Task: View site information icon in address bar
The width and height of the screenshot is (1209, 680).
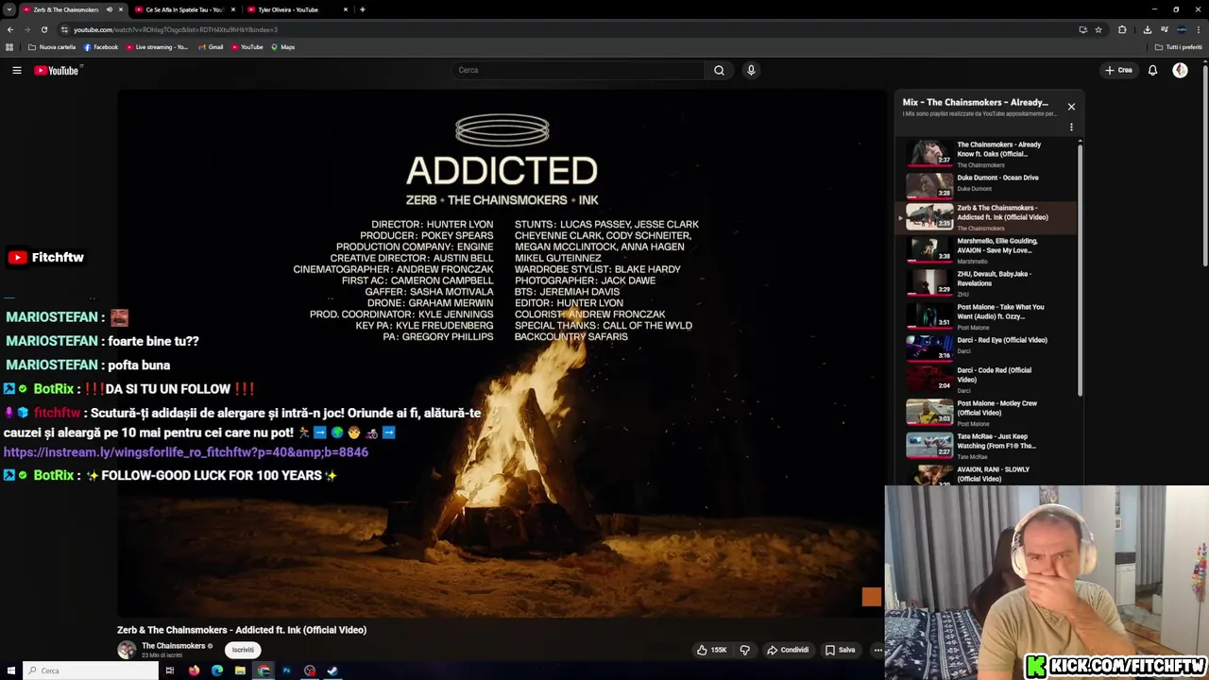Action: tap(64, 29)
